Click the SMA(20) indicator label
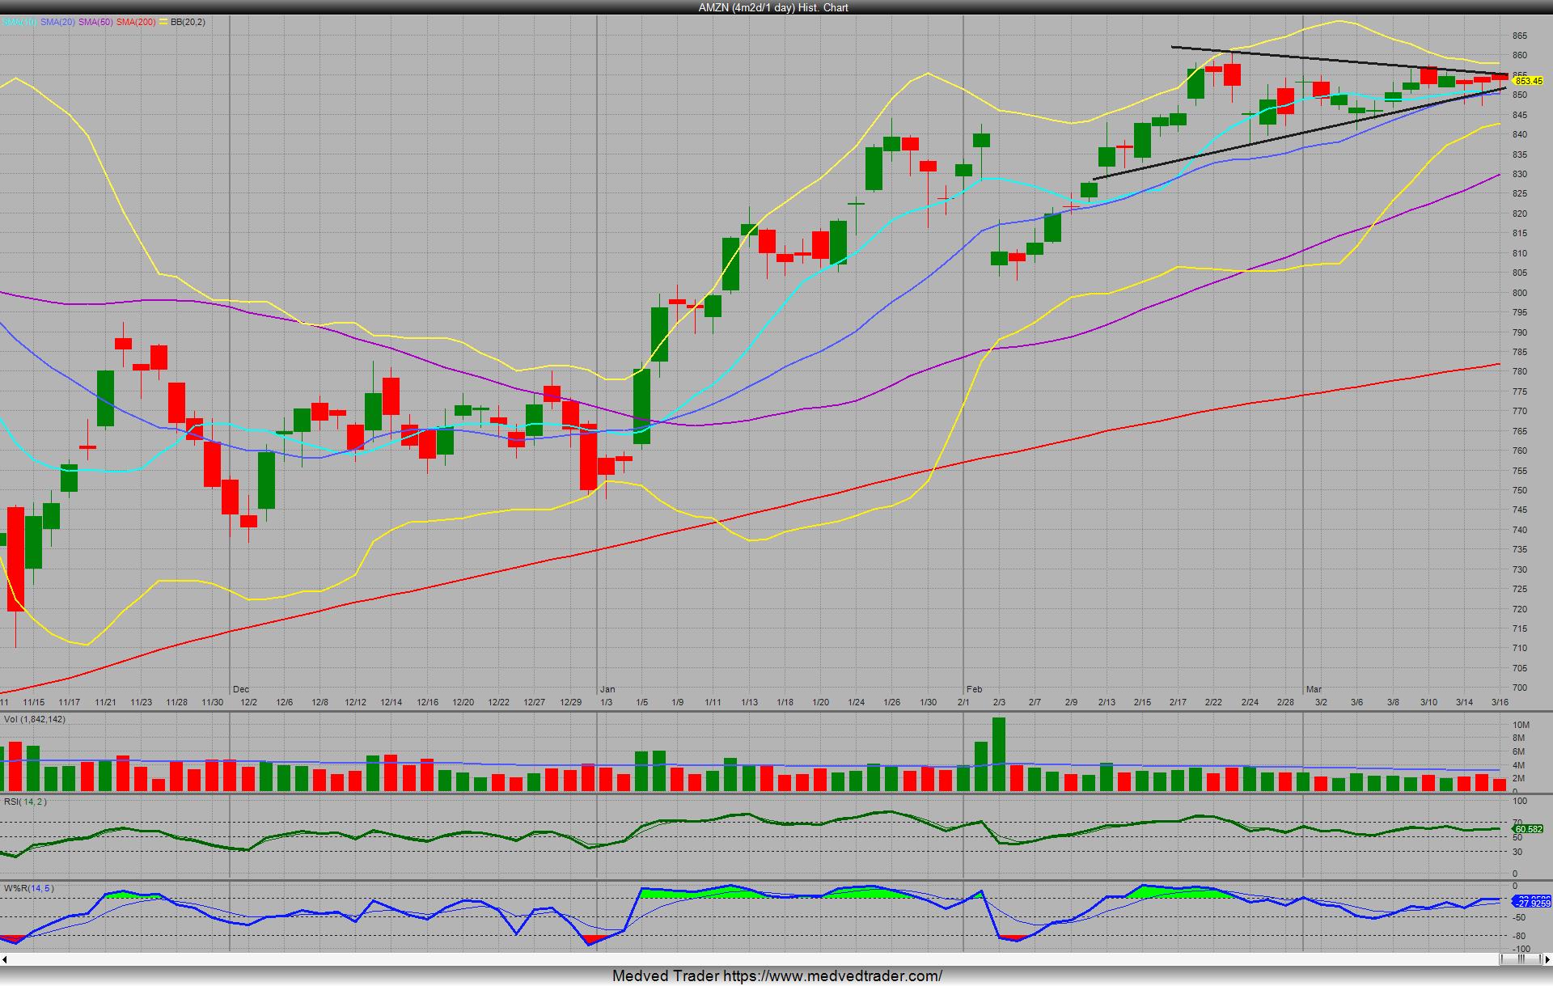The width and height of the screenshot is (1553, 986). pyautogui.click(x=57, y=22)
